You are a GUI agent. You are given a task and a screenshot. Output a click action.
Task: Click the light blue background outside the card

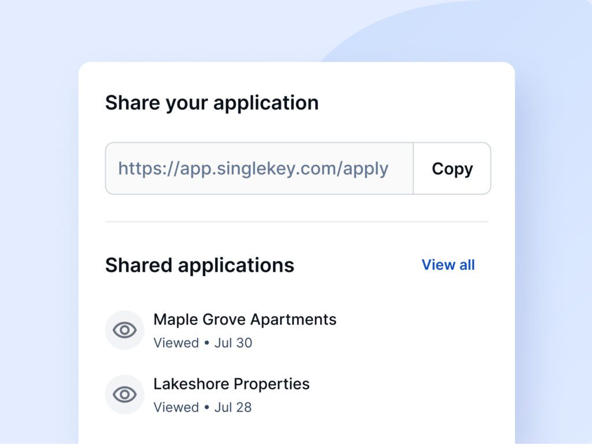[38, 227]
